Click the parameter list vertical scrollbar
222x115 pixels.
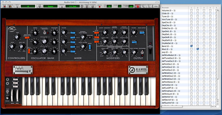[218, 45]
